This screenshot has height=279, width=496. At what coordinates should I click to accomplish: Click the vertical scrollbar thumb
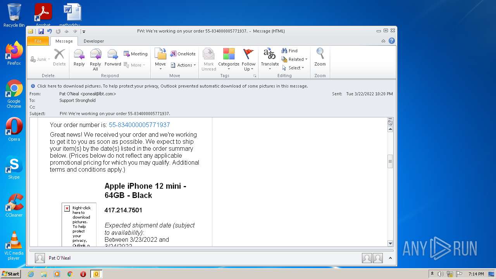coord(390,161)
